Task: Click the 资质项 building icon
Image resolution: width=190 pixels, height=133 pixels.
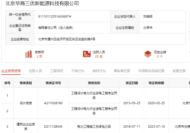Action: pyautogui.click(x=29, y=54)
